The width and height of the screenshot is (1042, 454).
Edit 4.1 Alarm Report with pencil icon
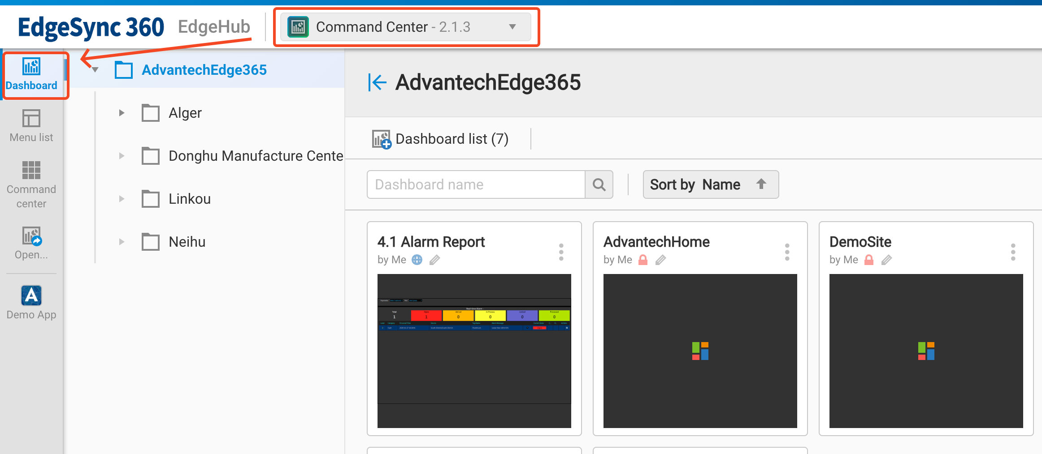point(434,260)
